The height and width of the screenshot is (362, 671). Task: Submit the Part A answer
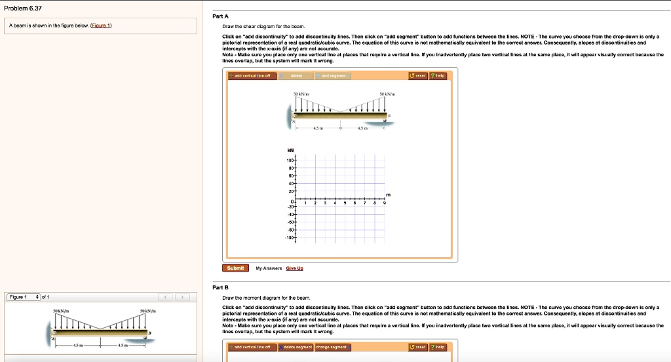(x=235, y=268)
